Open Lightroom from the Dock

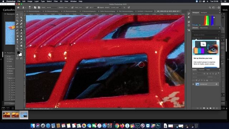click(137, 125)
